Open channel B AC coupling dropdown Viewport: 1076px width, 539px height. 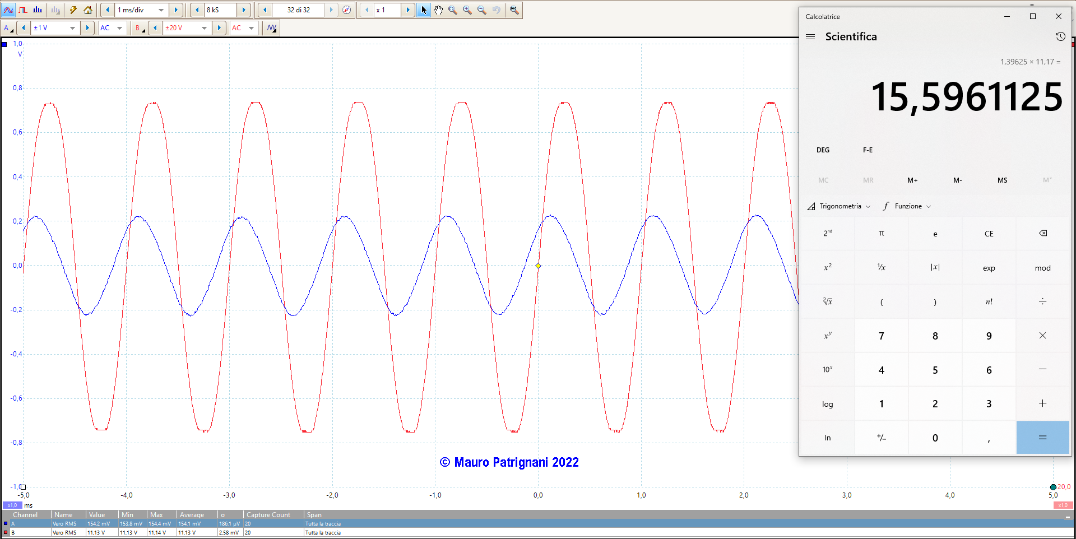pos(251,28)
